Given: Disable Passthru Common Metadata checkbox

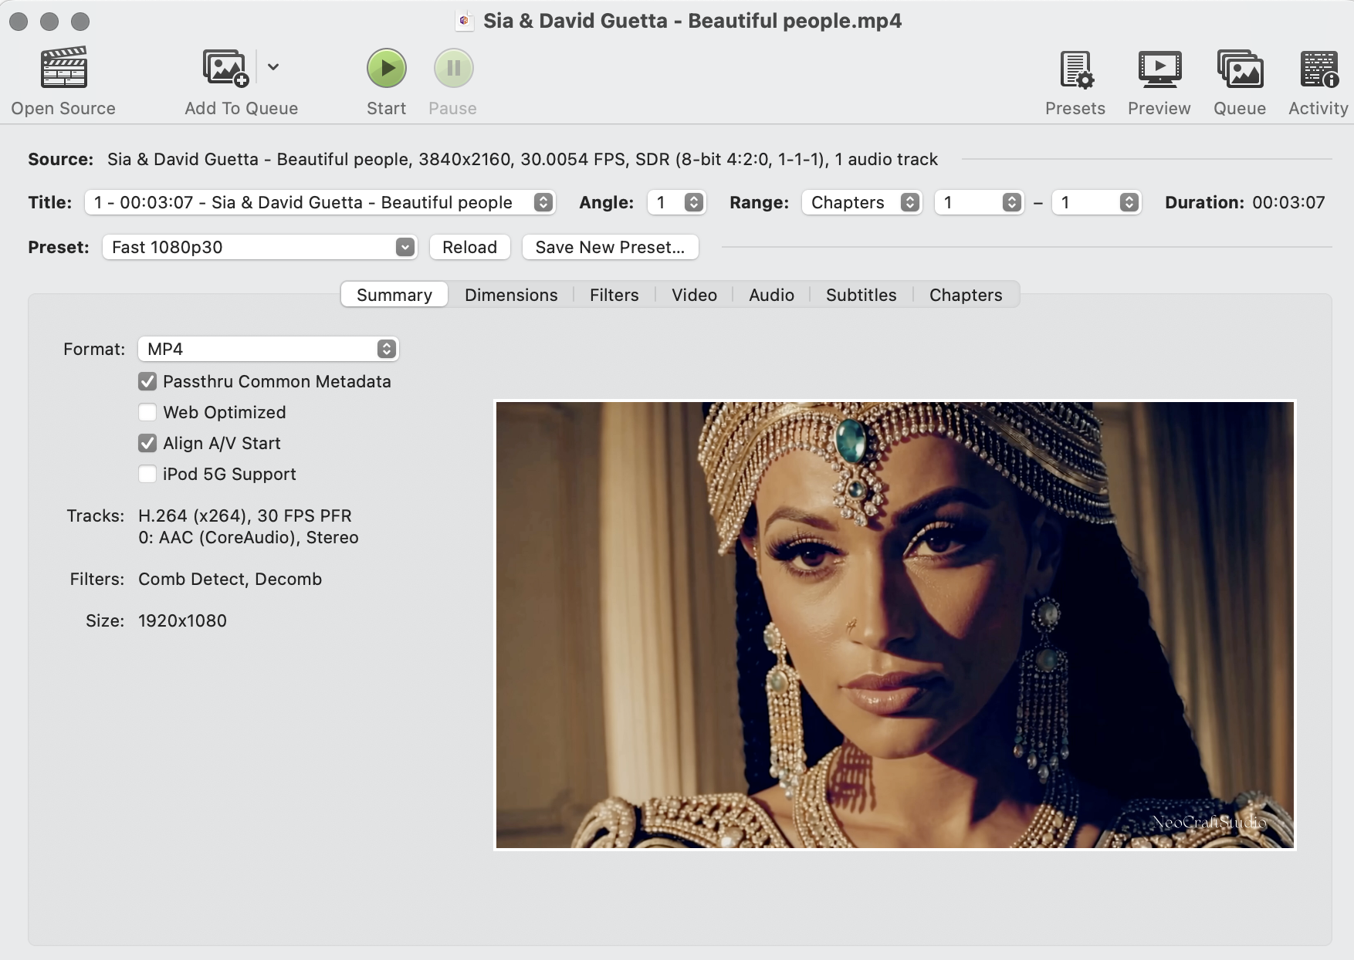Looking at the screenshot, I should [147, 381].
